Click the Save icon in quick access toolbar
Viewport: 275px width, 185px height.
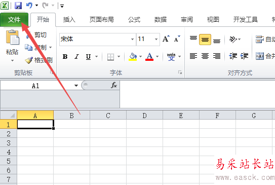point(18,6)
